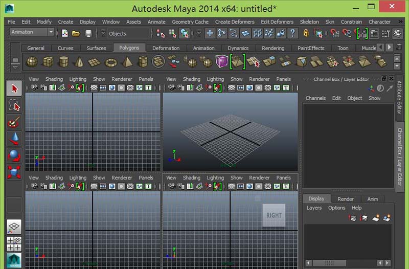Toggle select by component type mode
This screenshot has height=269, width=409.
tap(185, 33)
